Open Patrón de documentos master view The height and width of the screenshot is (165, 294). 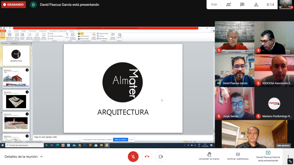point(37,36)
